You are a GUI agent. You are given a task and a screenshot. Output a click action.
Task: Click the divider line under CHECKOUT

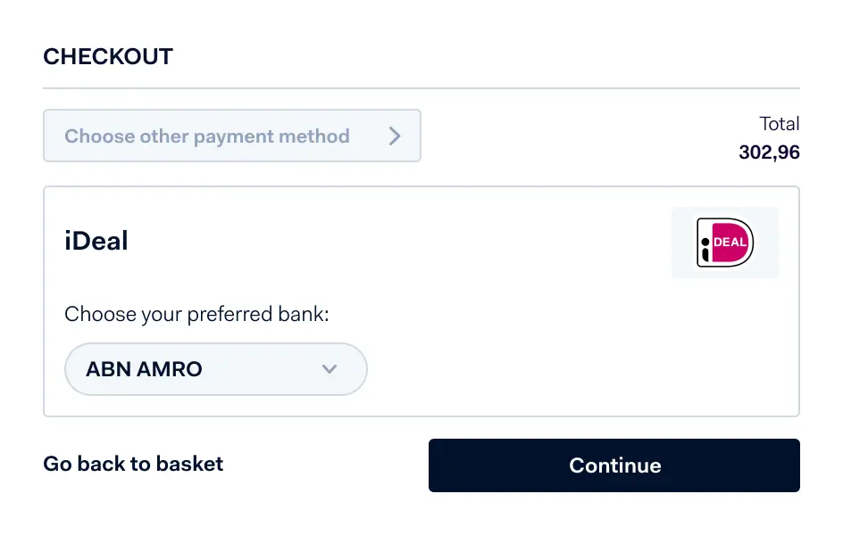pyautogui.click(x=421, y=88)
